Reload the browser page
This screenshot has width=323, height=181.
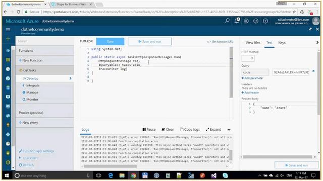(19, 12)
